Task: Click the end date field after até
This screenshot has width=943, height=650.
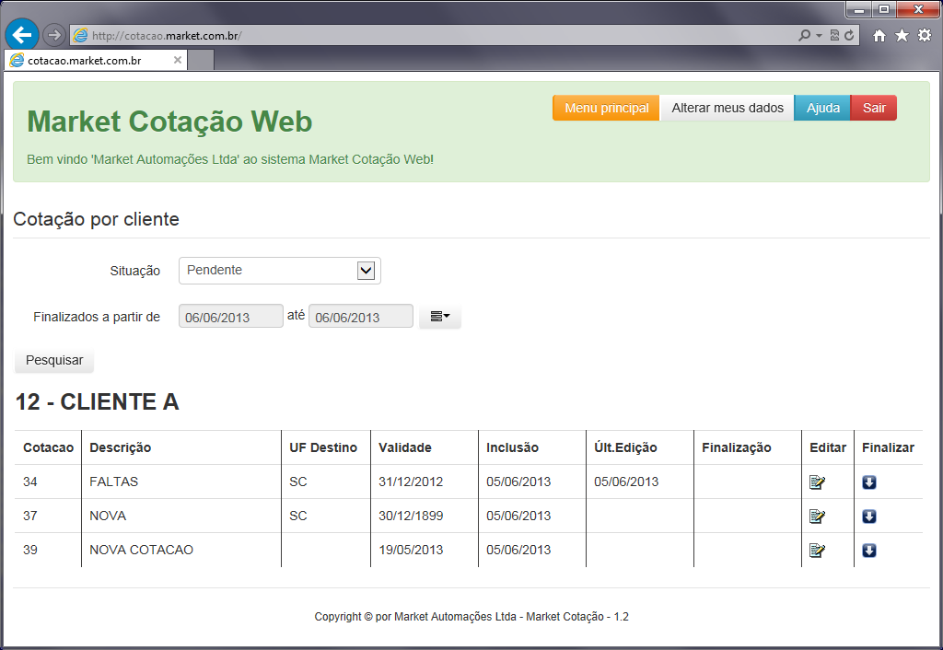Action: tap(361, 317)
